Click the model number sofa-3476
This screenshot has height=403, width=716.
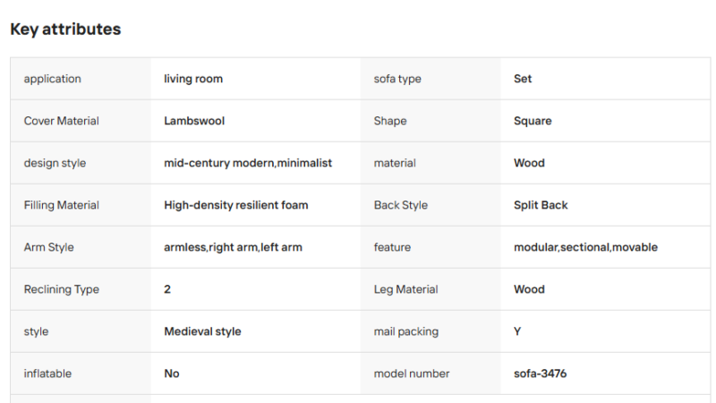pos(540,373)
